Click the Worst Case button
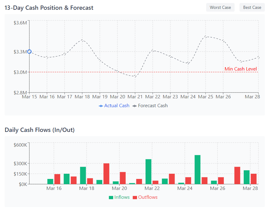267x211 pixels. point(220,7)
